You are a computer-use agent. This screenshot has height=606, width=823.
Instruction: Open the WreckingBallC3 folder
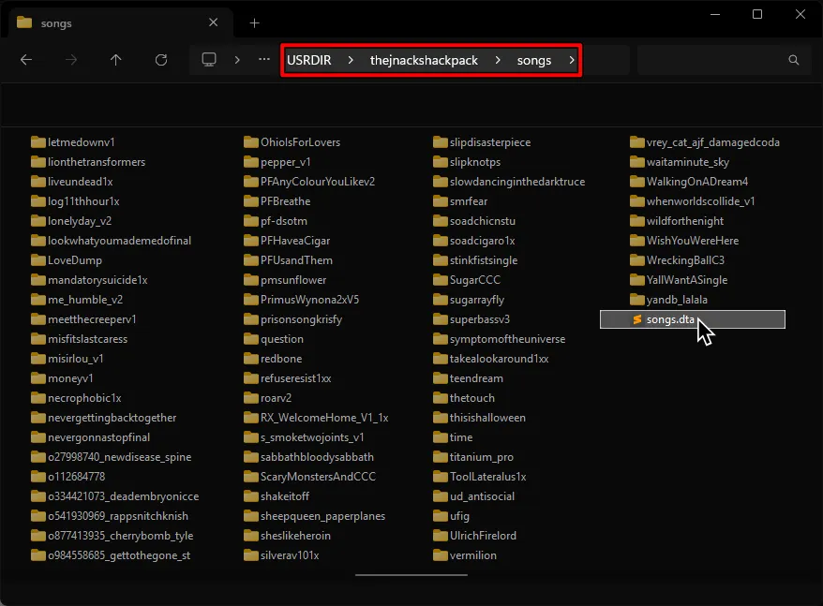[686, 259]
